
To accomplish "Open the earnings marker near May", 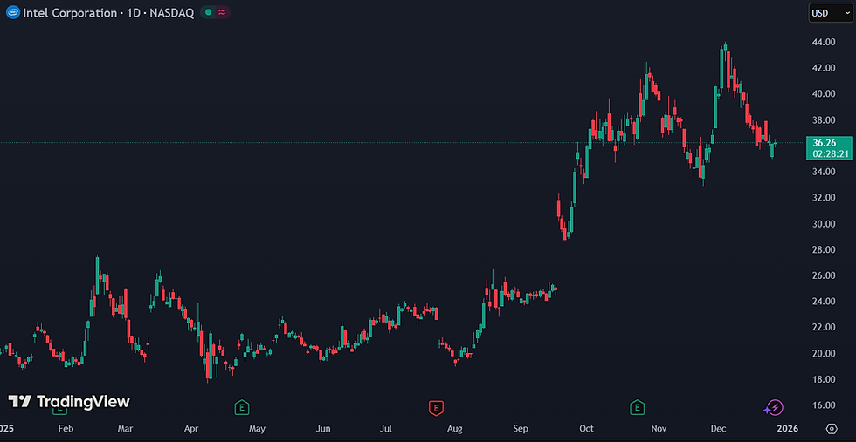I will coord(242,407).
